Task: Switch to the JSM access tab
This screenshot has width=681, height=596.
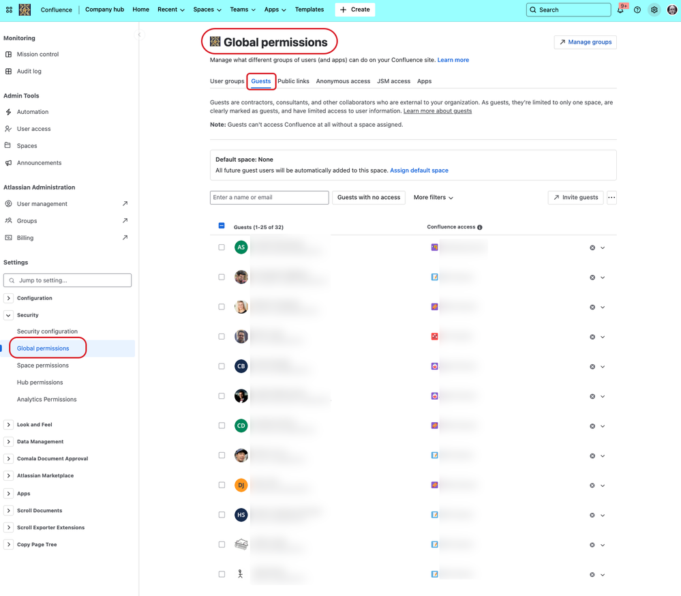Action: pyautogui.click(x=393, y=81)
